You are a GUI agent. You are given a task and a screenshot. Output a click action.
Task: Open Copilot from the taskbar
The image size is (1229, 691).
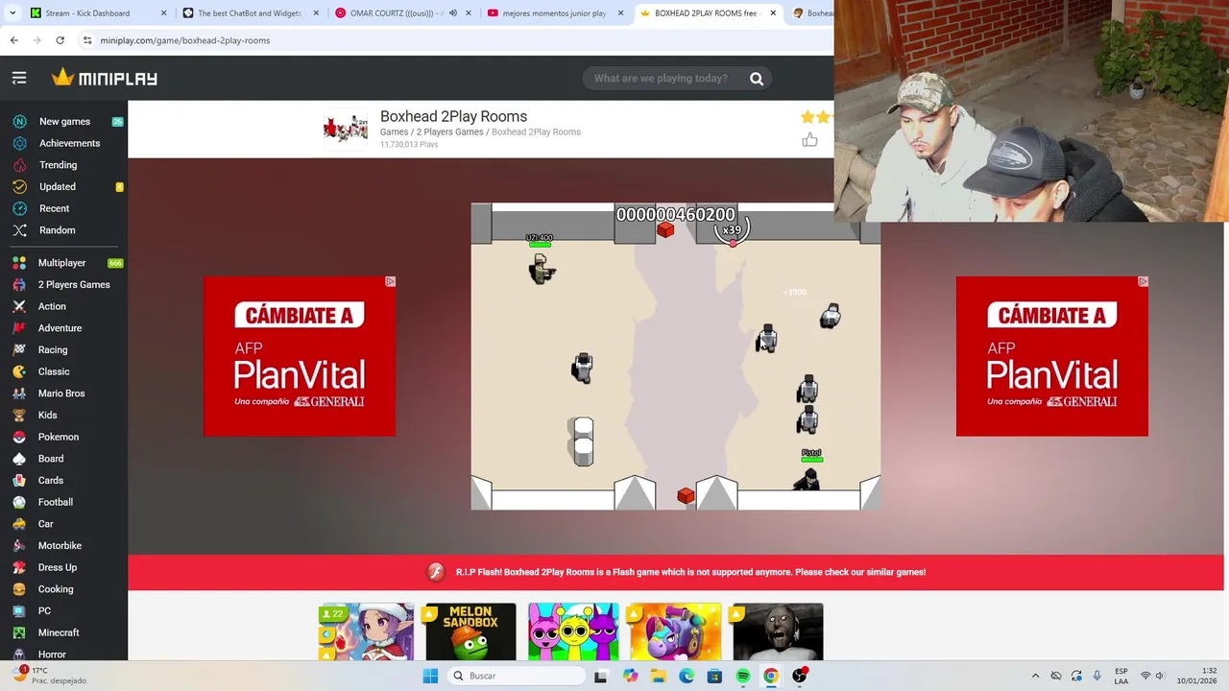coord(630,676)
